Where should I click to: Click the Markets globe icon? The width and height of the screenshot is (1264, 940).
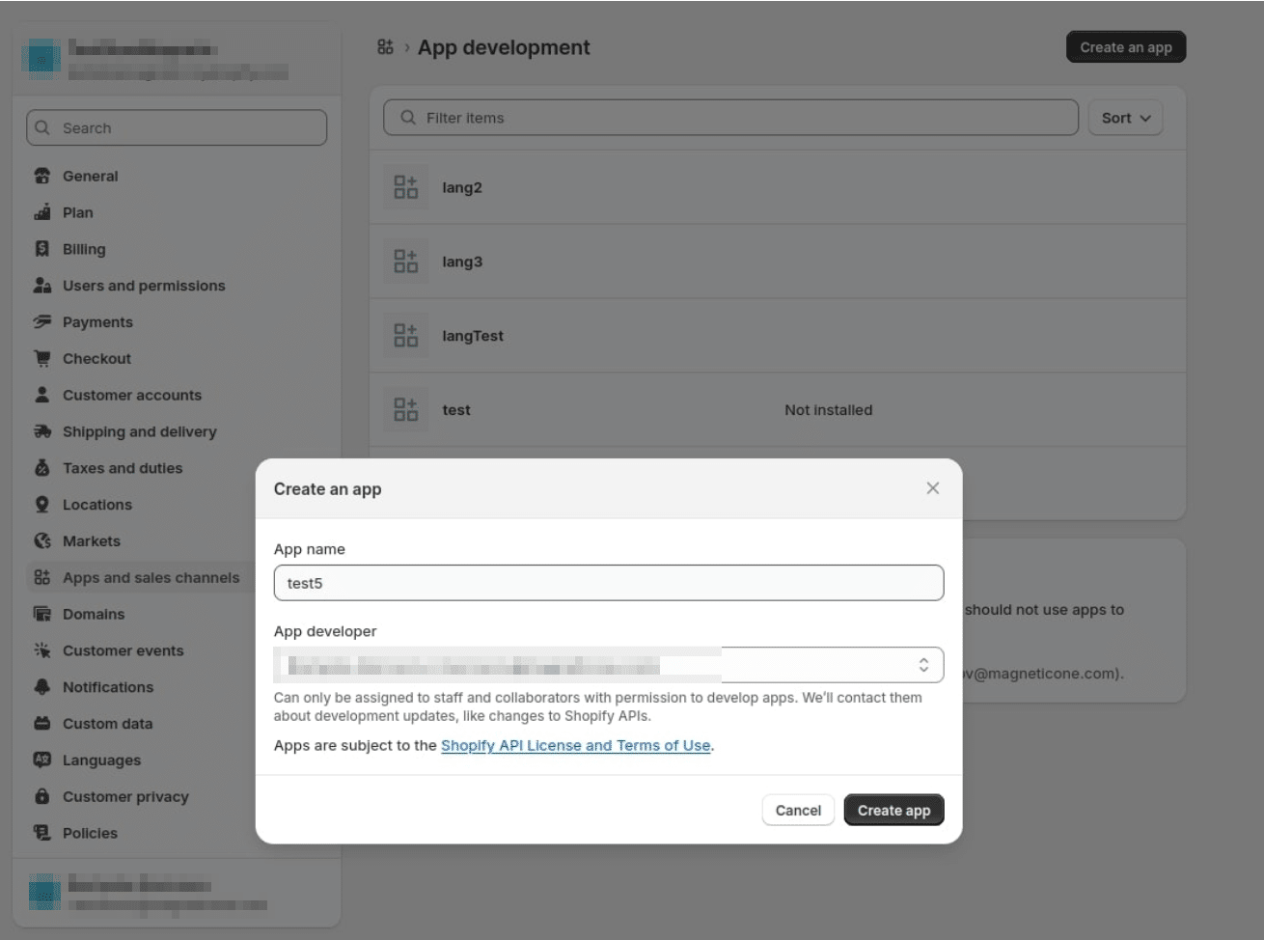[x=42, y=541]
